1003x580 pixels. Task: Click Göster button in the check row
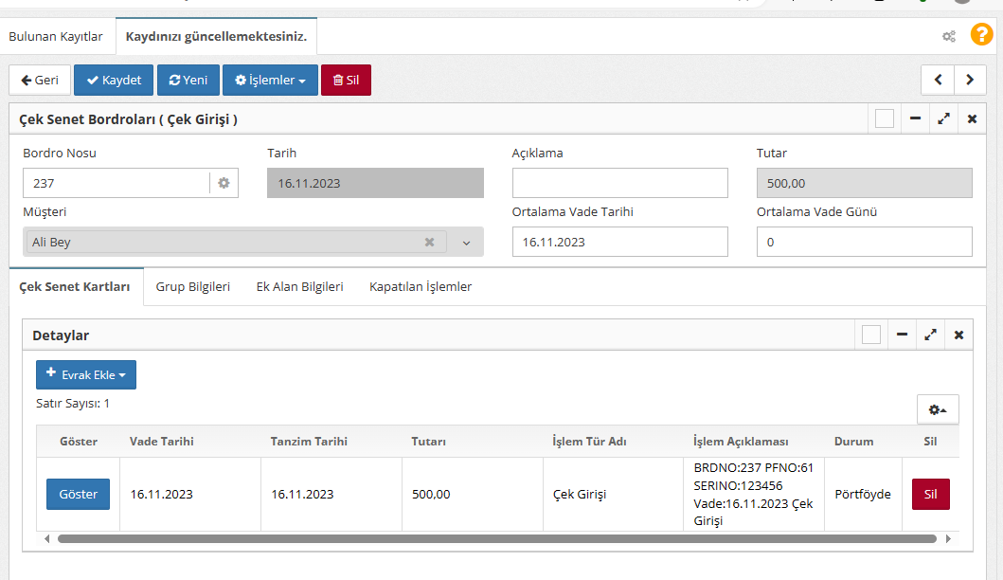click(x=78, y=494)
